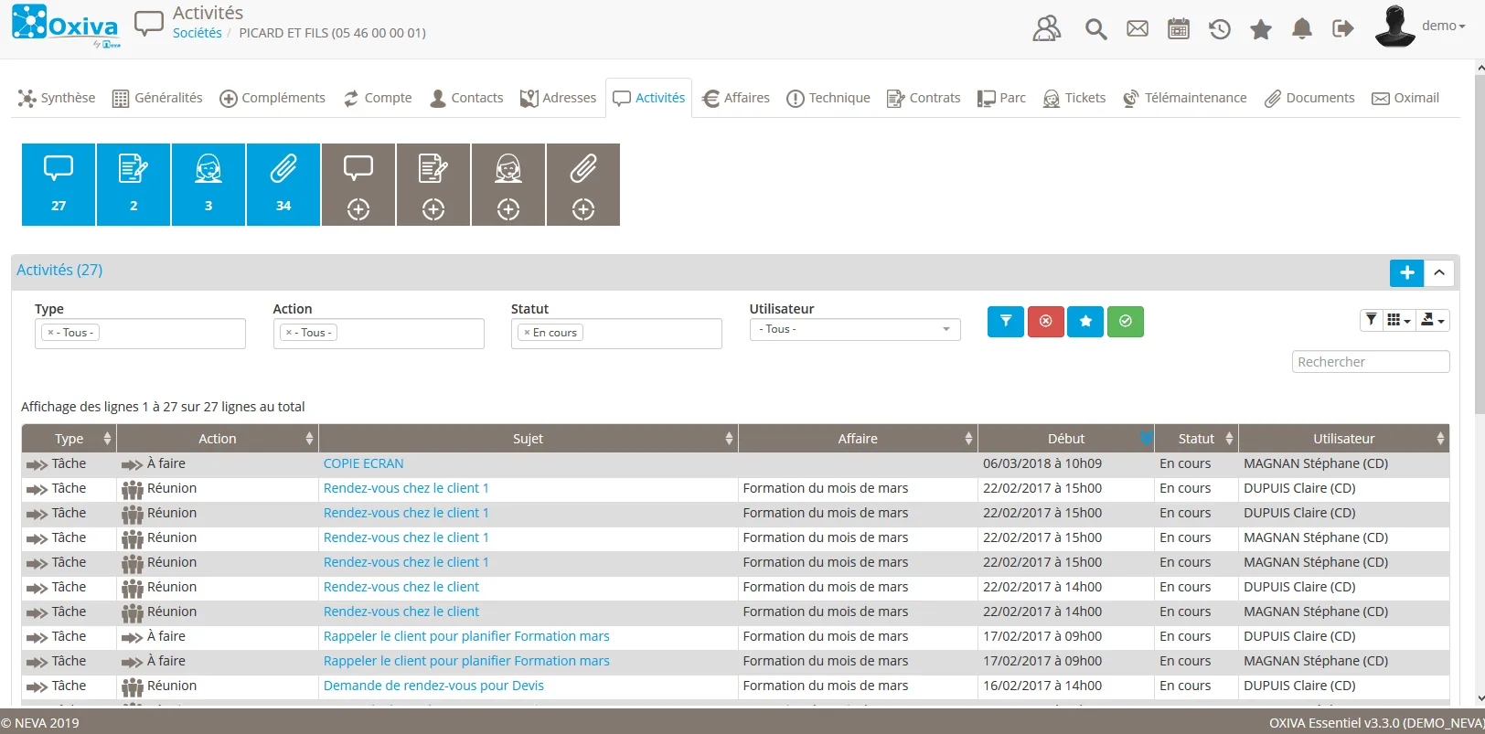Open the Parc tab
1485x734 pixels.
[1001, 98]
